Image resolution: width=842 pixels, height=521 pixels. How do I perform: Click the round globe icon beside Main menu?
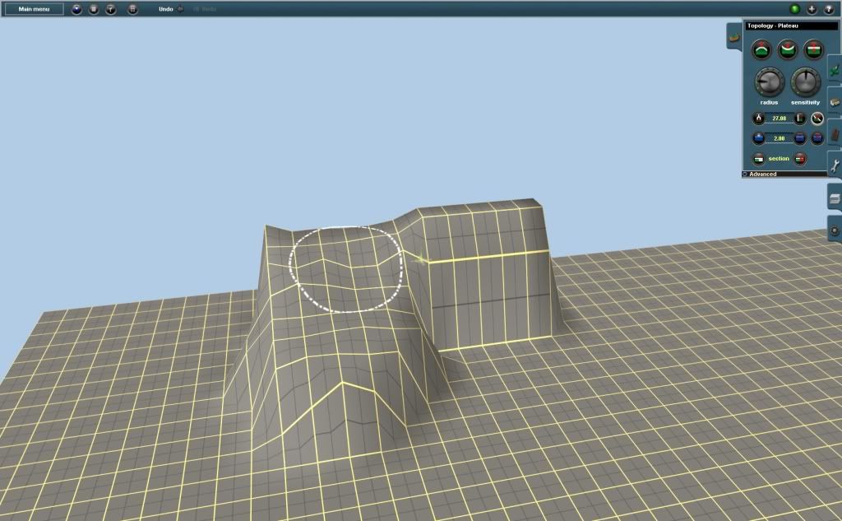pos(76,9)
